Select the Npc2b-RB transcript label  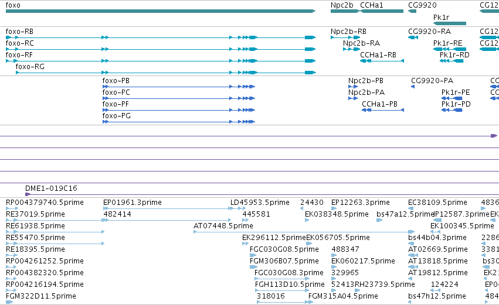[348, 32]
